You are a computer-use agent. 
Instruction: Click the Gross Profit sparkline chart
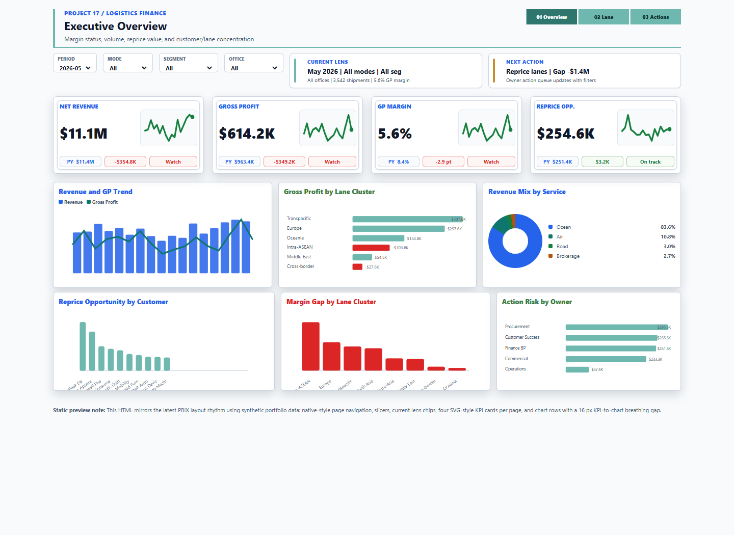pyautogui.click(x=328, y=128)
